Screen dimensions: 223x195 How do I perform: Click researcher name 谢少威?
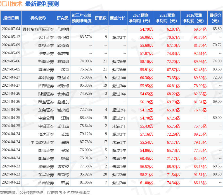tap(63, 110)
